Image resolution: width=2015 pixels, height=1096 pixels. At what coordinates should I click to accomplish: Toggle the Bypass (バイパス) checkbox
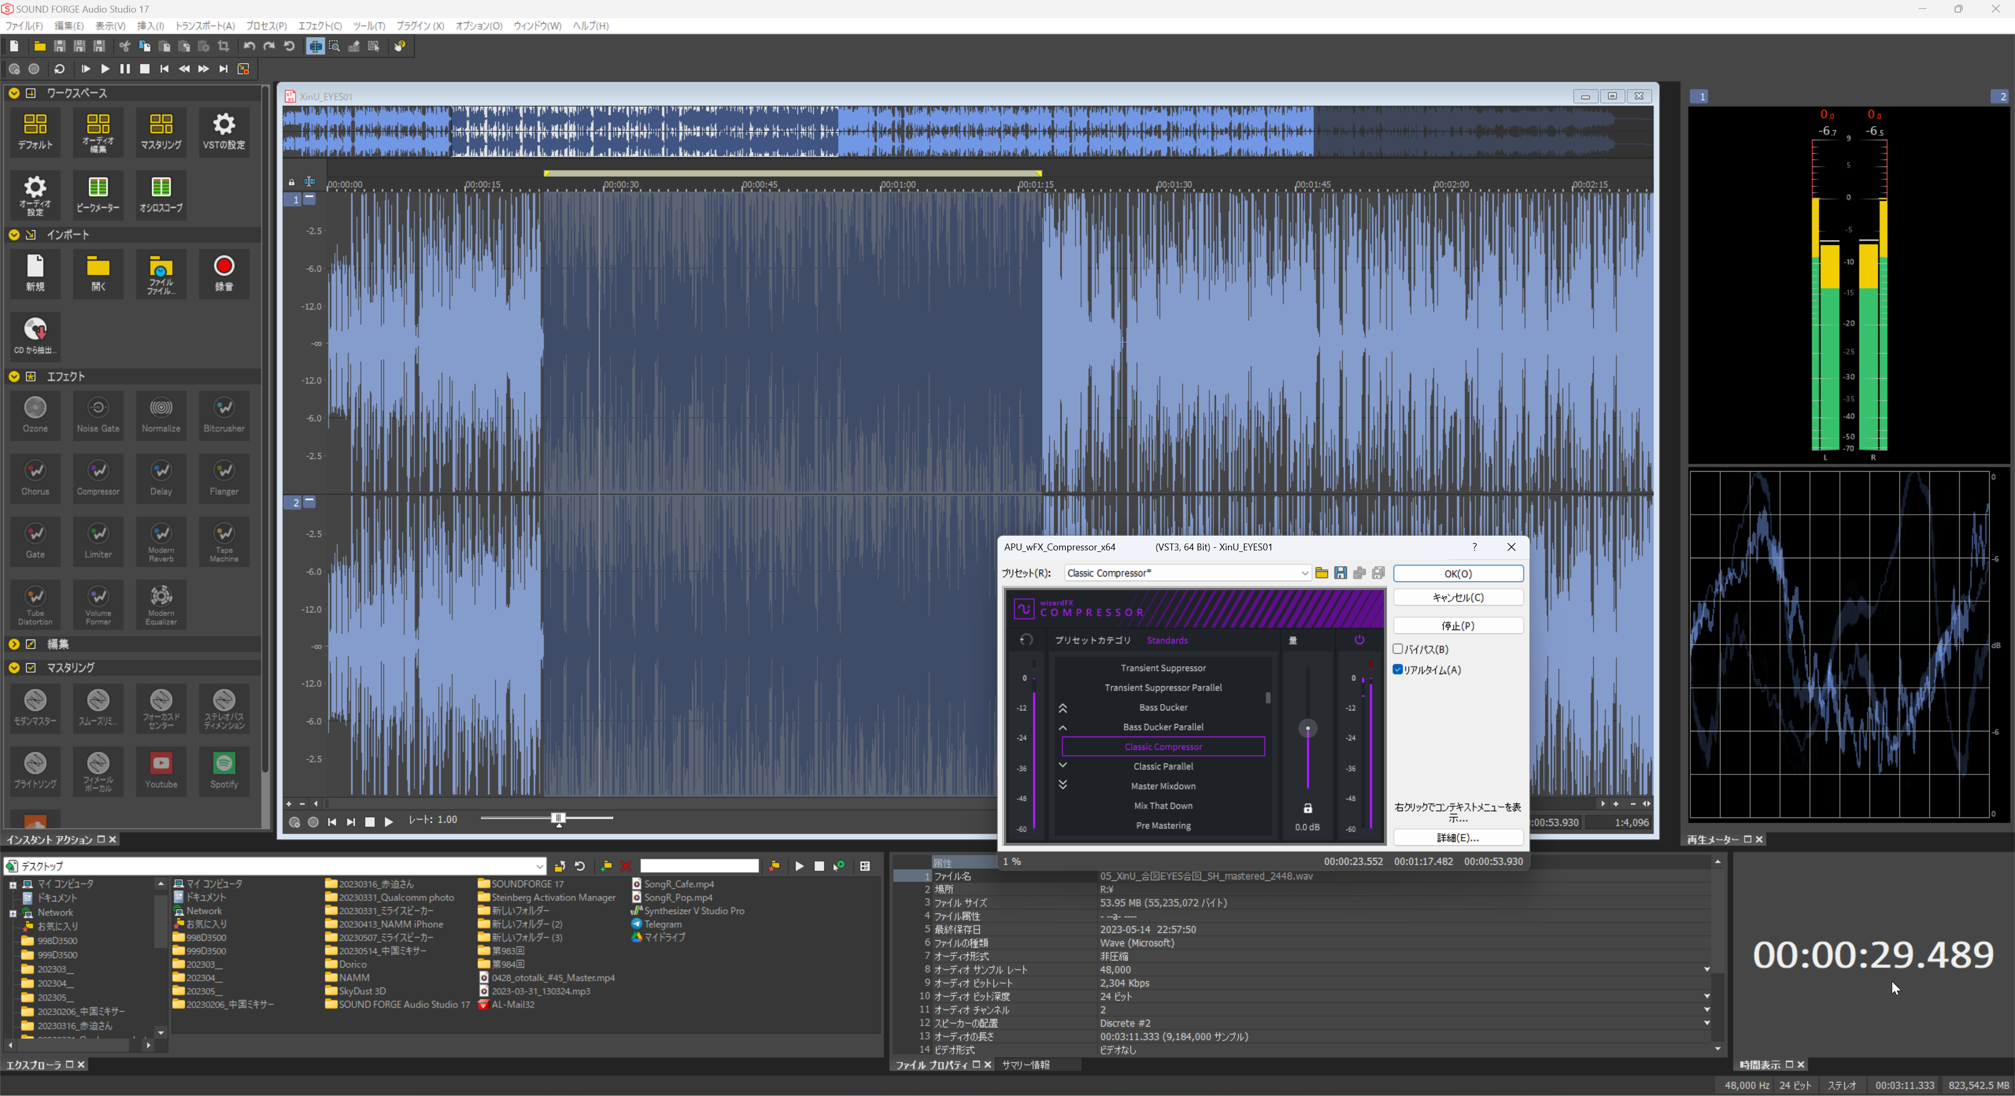click(1398, 648)
